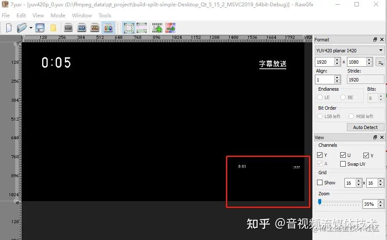Switch to TXT view mode
The image size is (387, 240).
point(68,28)
